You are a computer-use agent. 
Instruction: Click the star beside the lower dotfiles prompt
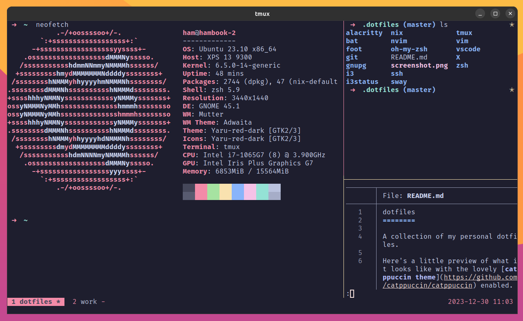click(x=512, y=90)
